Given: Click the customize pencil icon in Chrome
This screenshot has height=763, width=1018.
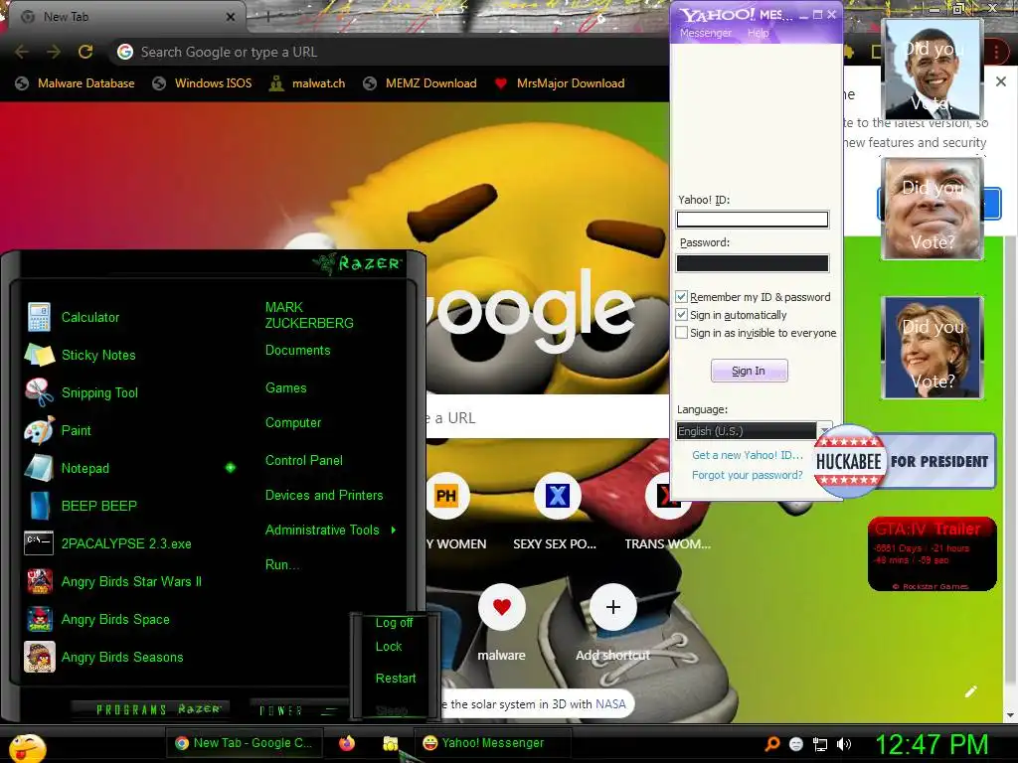Looking at the screenshot, I should coord(970,691).
